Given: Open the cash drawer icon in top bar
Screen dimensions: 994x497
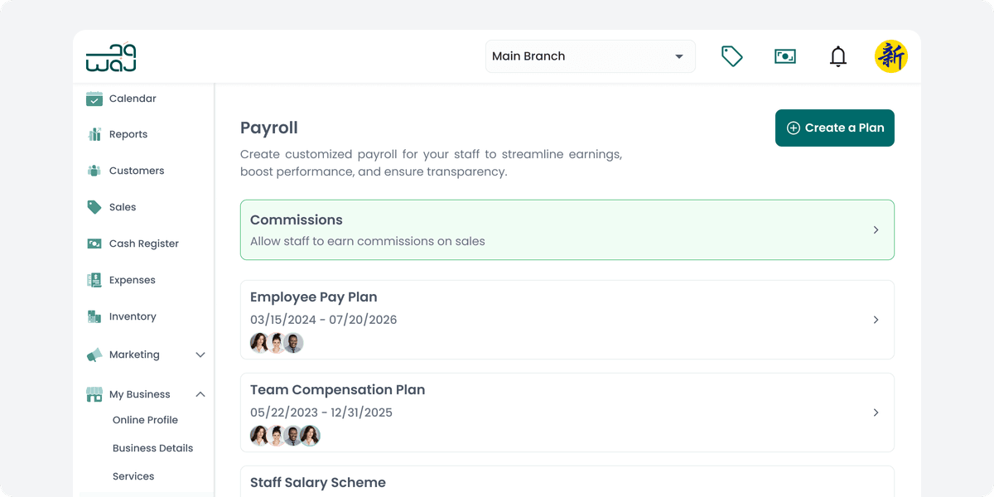Looking at the screenshot, I should (784, 56).
